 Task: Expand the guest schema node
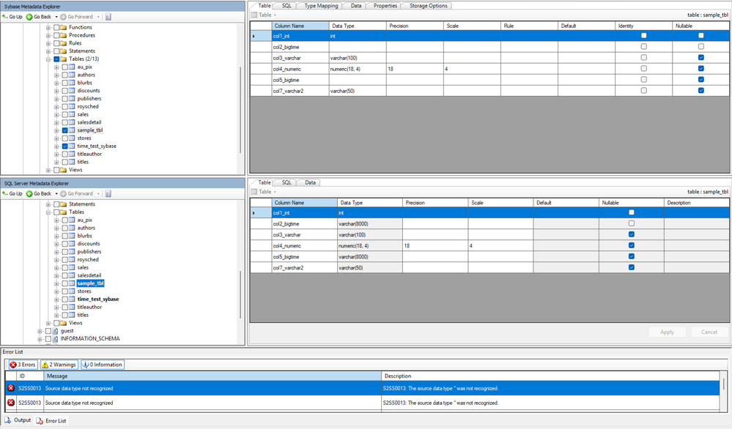[40, 332]
